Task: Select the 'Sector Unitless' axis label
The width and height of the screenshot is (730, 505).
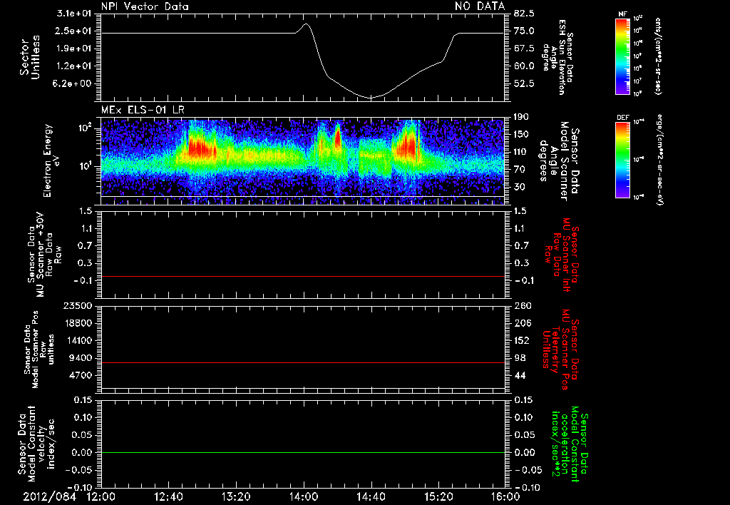Action: 30,57
